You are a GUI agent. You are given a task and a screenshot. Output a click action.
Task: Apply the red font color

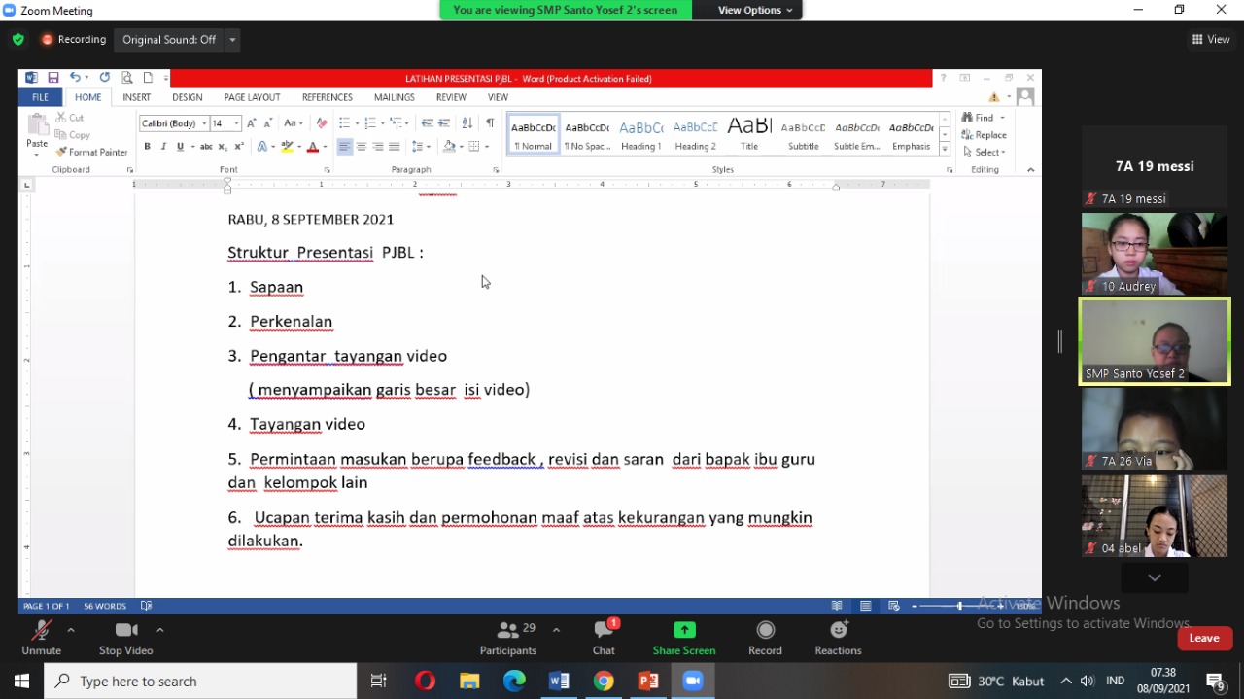pos(312,147)
